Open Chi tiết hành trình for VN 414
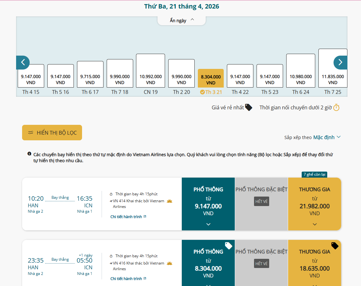This screenshot has height=286, width=361. tap(128, 217)
